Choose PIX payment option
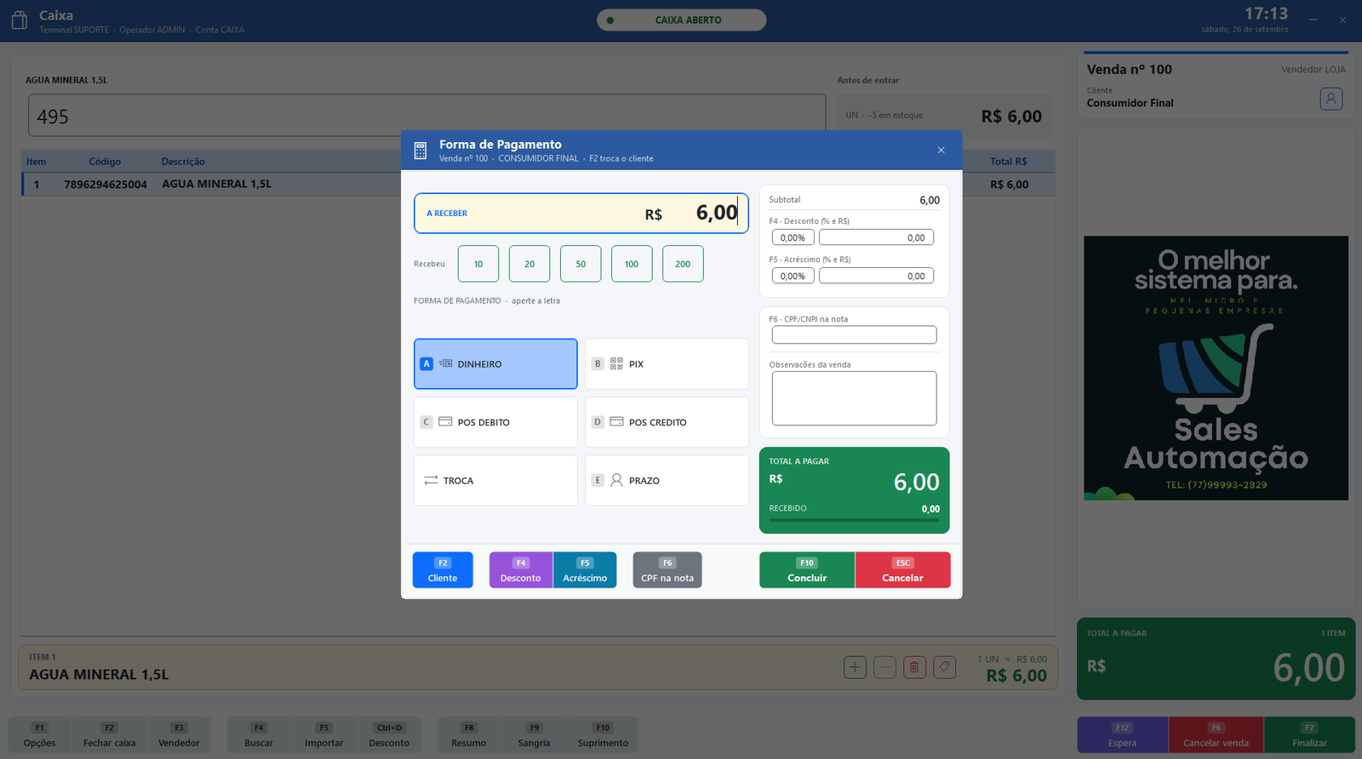The width and height of the screenshot is (1362, 759). coord(667,364)
